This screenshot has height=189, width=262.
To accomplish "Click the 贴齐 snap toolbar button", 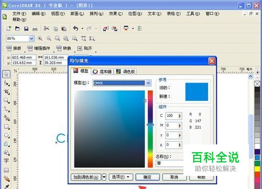I will (84, 48).
